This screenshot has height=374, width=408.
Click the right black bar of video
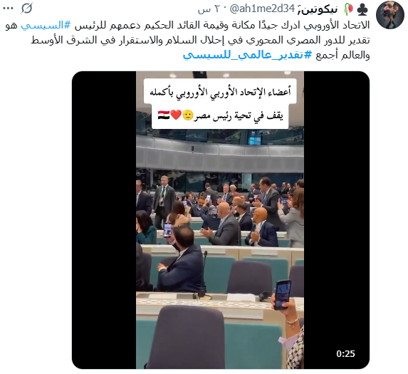click(337, 220)
